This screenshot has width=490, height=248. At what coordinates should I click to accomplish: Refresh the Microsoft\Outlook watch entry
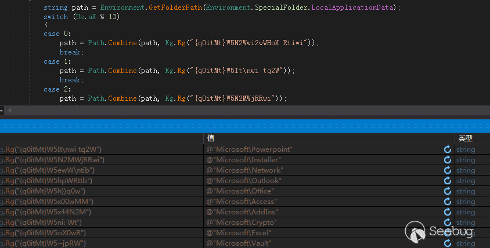coord(447,181)
